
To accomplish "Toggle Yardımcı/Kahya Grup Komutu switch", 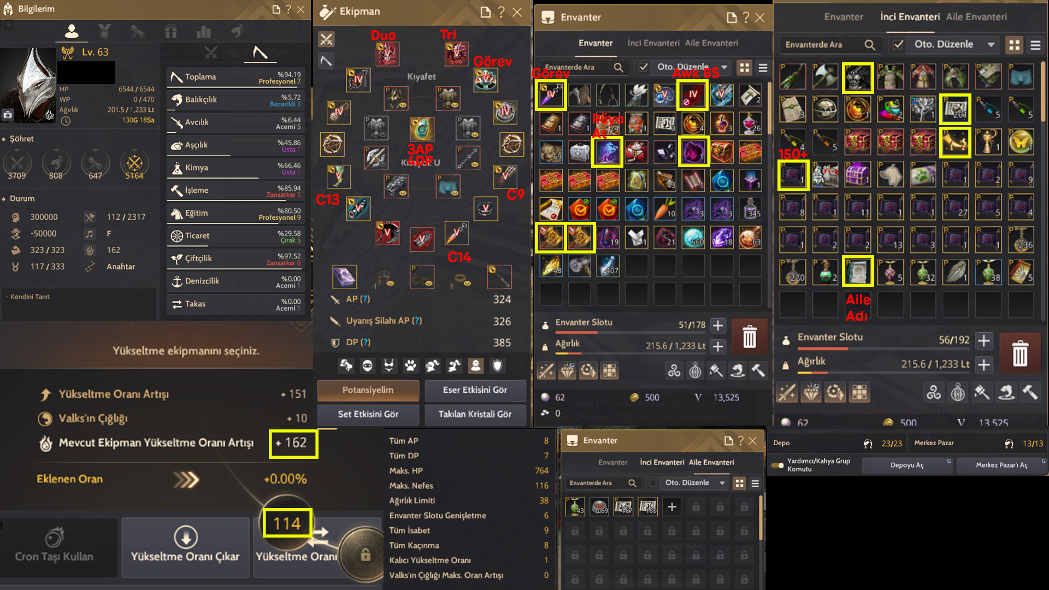I will click(x=777, y=465).
